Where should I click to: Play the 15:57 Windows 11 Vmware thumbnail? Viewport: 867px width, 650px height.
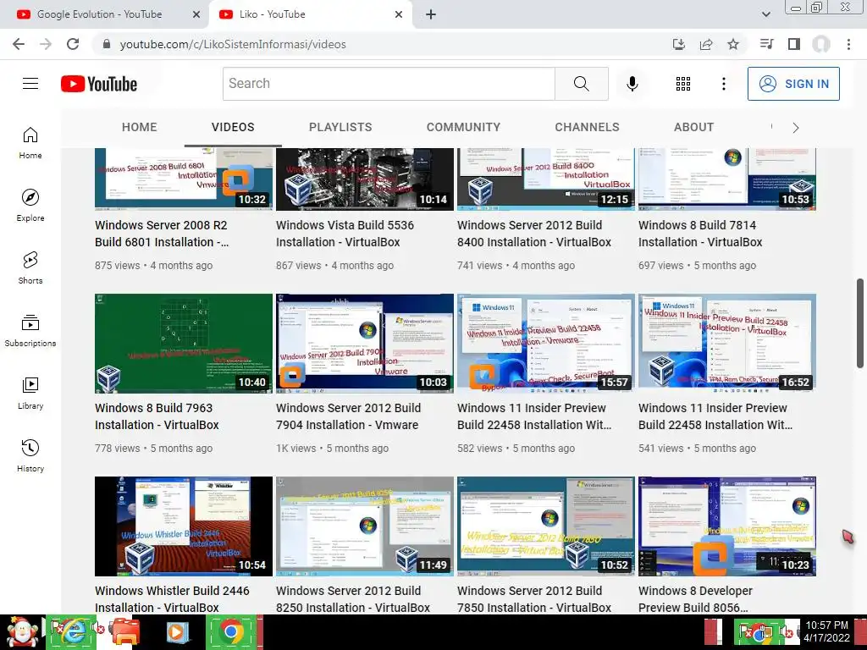[x=546, y=343]
